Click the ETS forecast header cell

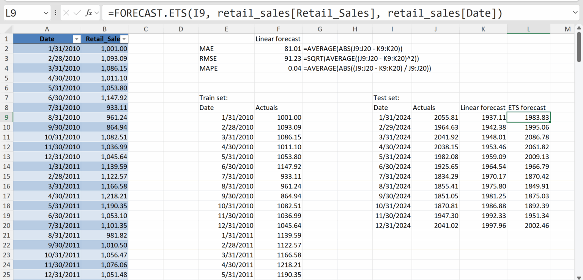click(528, 108)
